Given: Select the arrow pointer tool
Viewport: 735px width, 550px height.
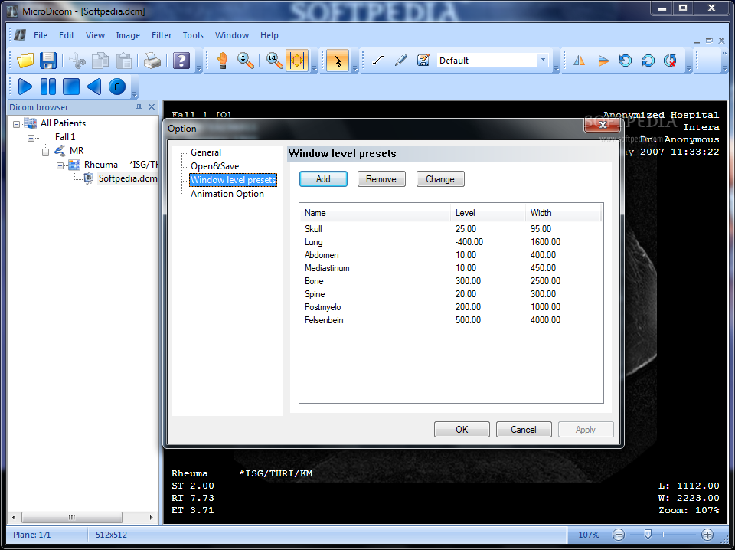Looking at the screenshot, I should click(x=338, y=61).
